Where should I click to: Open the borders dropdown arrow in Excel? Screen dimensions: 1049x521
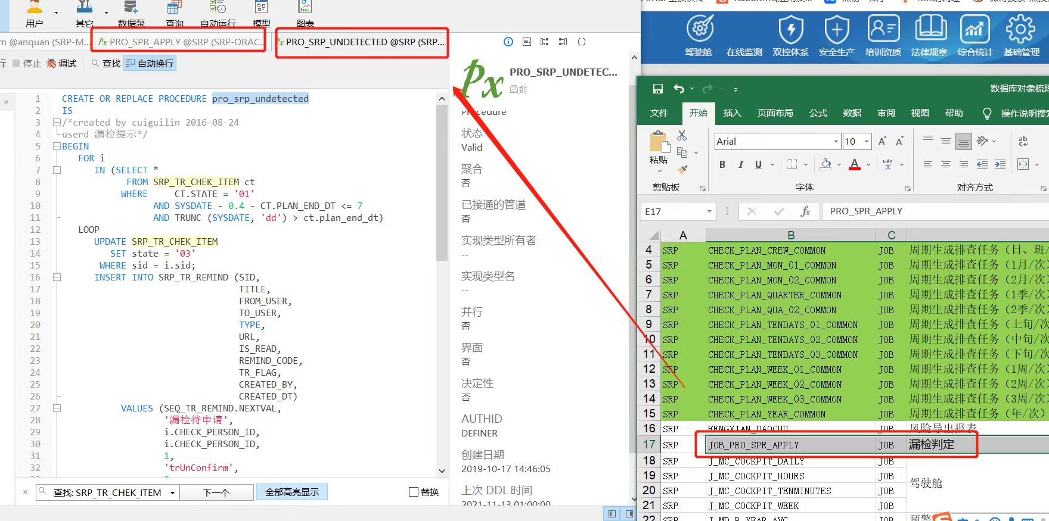coord(806,165)
